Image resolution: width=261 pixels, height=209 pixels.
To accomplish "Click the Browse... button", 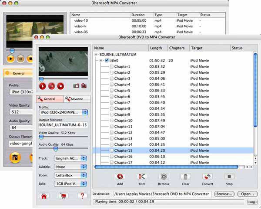I will click(224, 194).
